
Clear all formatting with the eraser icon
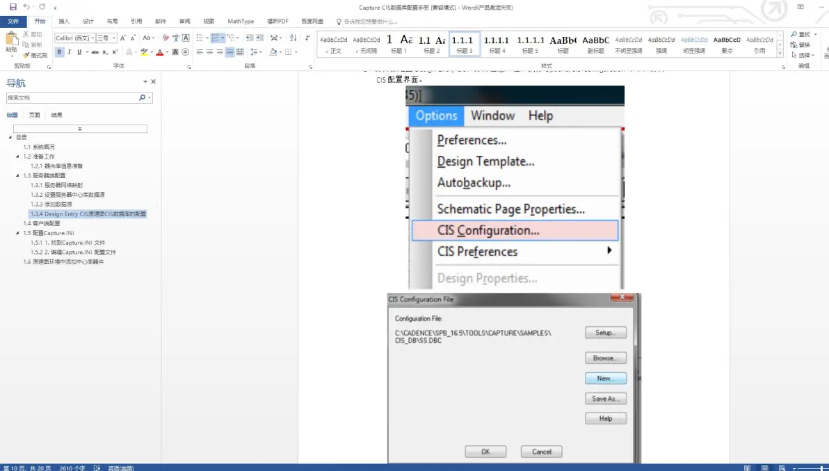[166, 38]
